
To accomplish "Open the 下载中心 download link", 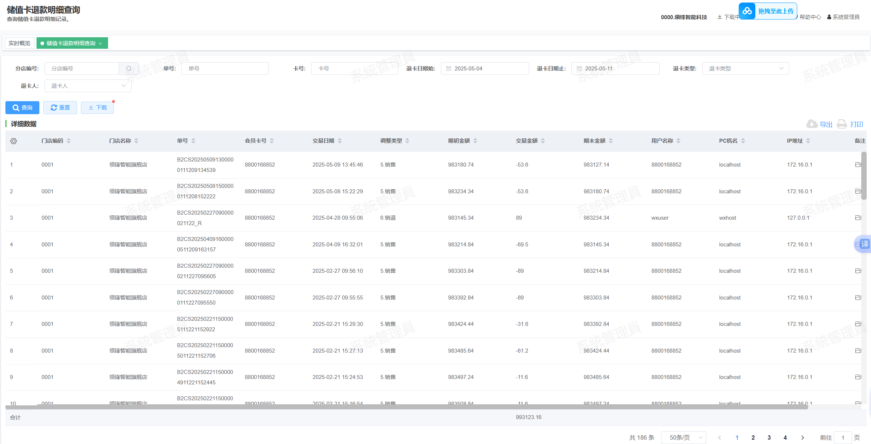I will click(729, 17).
